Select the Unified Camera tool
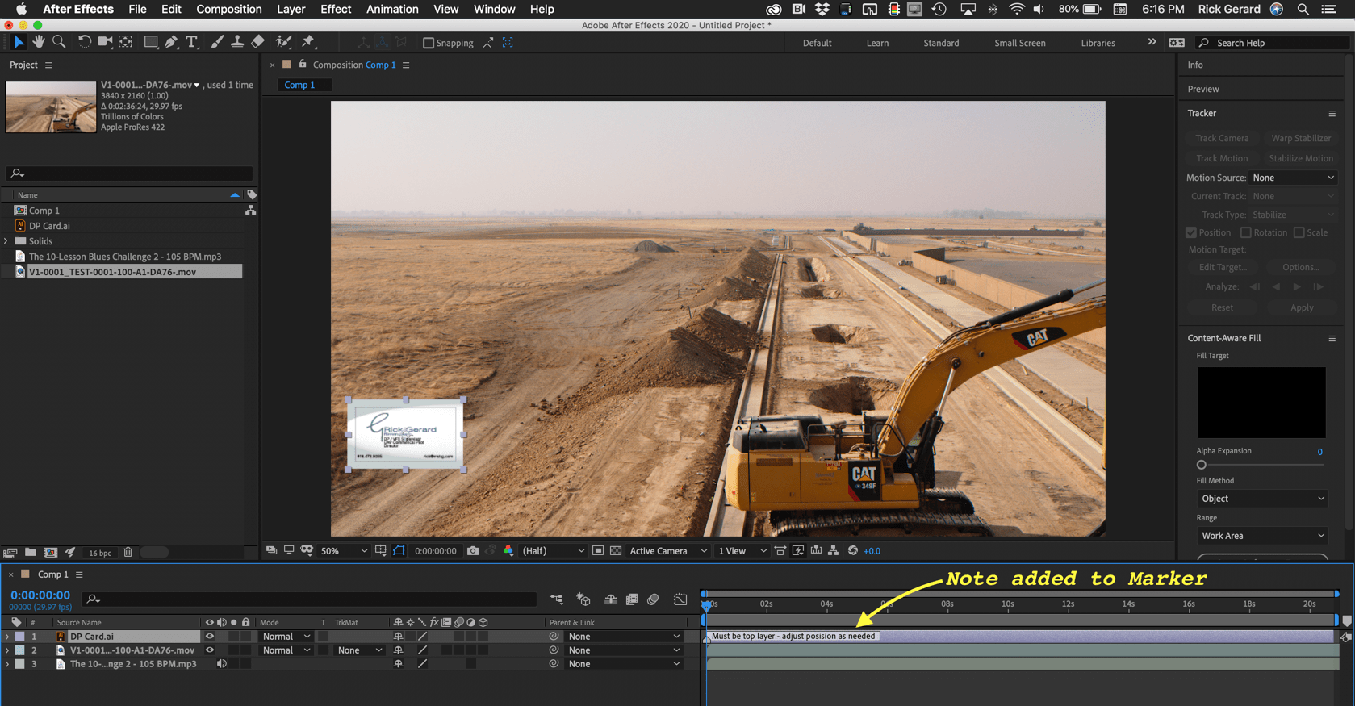Viewport: 1355px width, 706px height. (x=105, y=42)
